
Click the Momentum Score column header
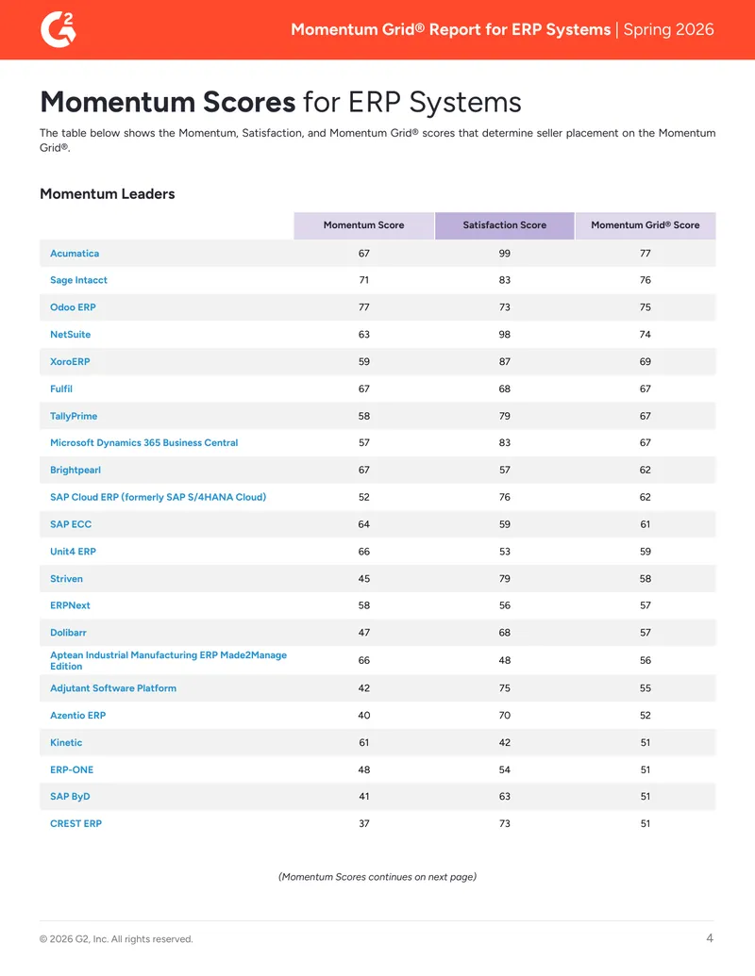[x=363, y=225]
